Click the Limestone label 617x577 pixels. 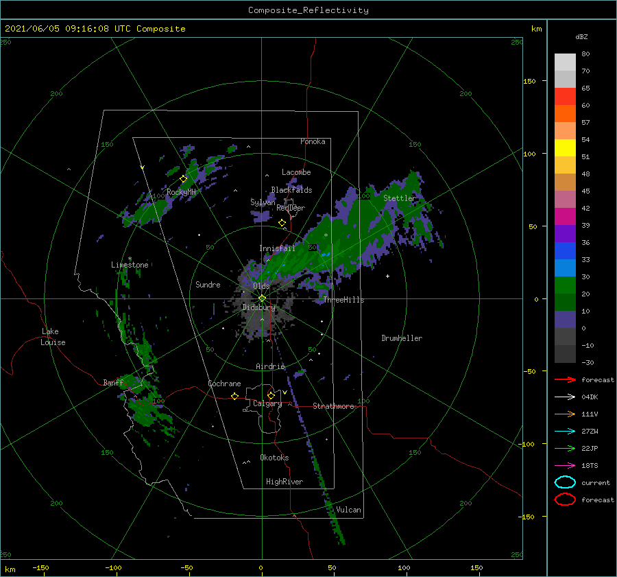click(130, 265)
